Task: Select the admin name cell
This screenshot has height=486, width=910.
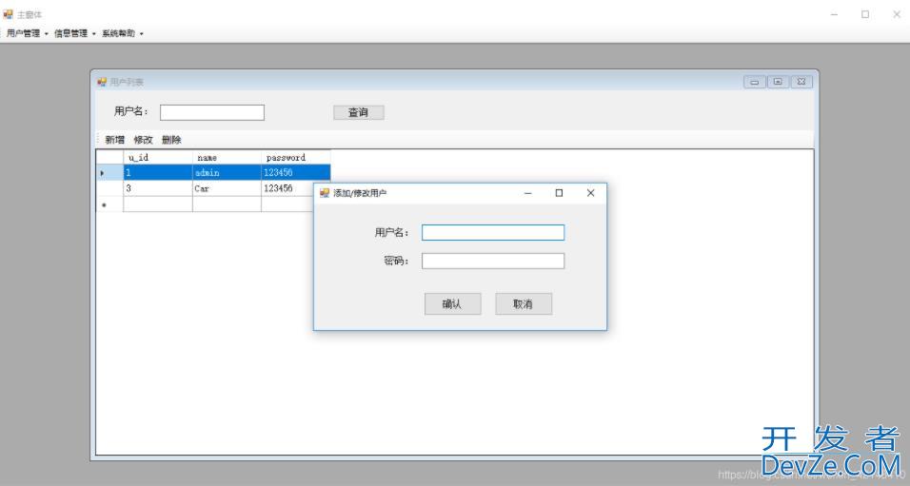Action: coord(227,173)
